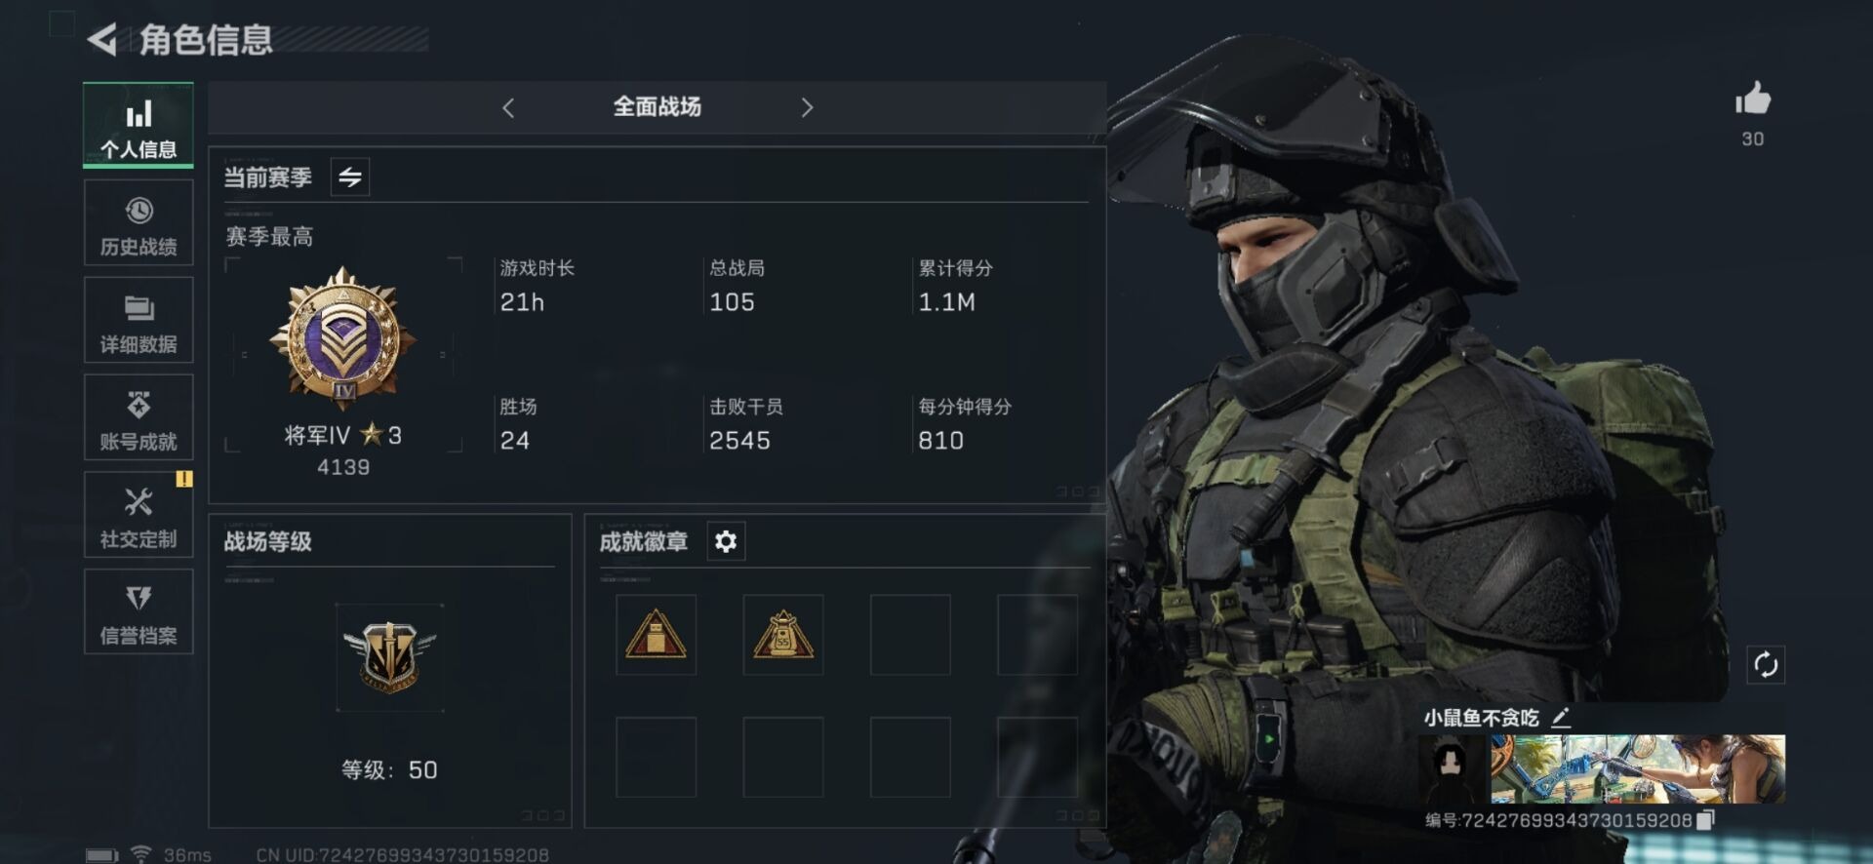Click the 将军IV rank emblem
The width and height of the screenshot is (1873, 864).
(x=342, y=337)
